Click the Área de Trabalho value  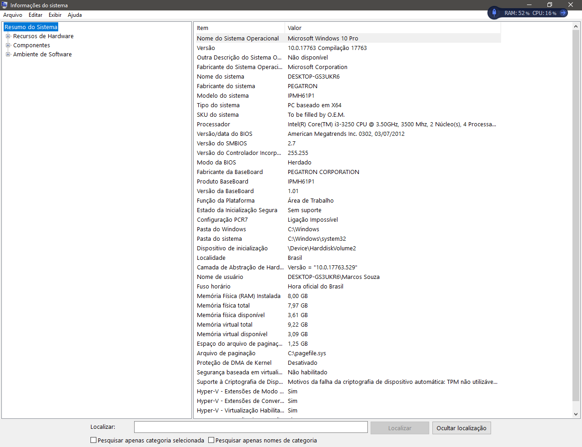click(311, 200)
